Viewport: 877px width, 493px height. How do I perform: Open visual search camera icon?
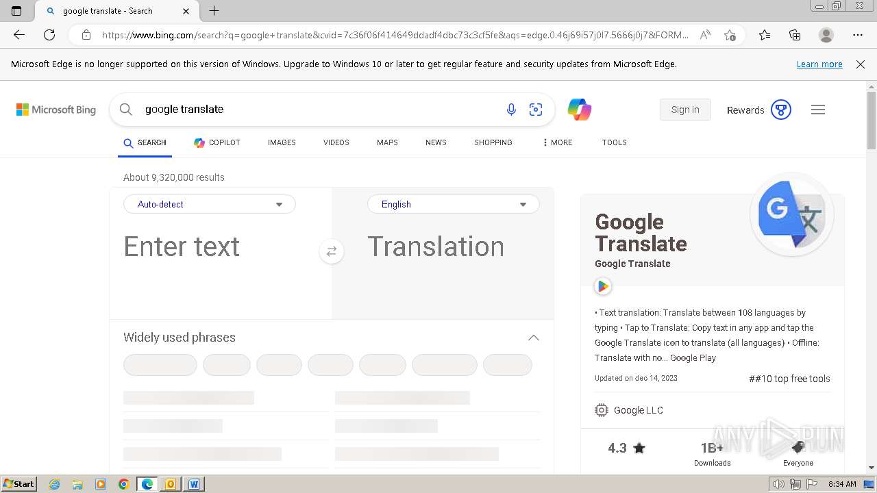point(536,110)
